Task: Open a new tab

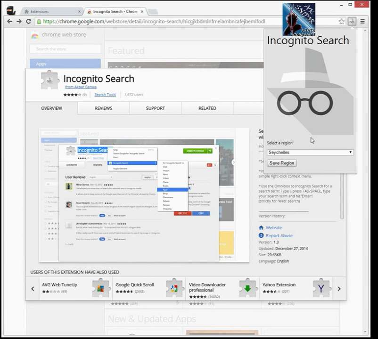Action: coord(153,12)
